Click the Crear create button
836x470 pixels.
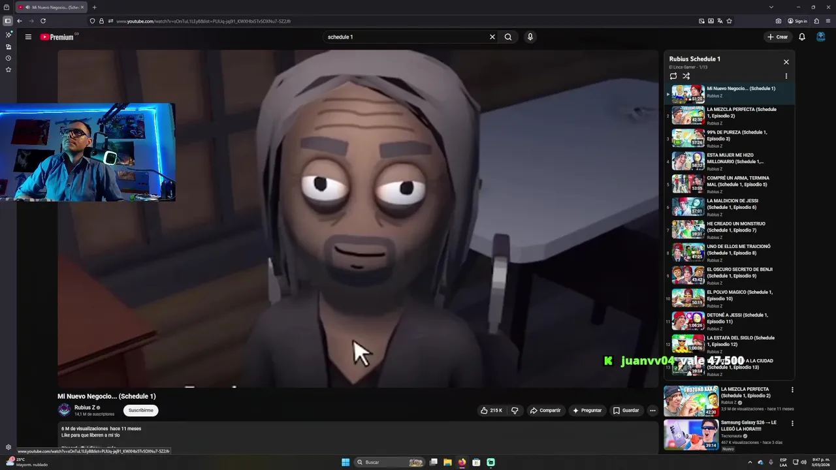[778, 37]
